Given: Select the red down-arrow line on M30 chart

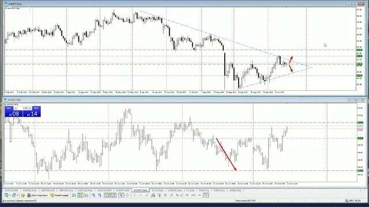Looking at the screenshot, I should 226,154.
